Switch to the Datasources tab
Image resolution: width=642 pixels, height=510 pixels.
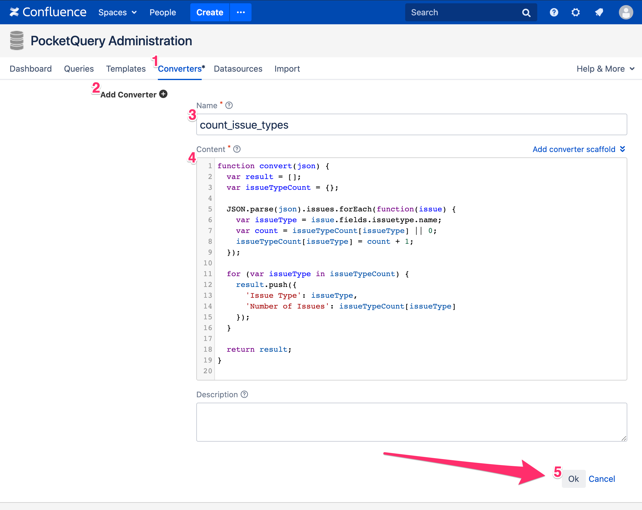238,69
